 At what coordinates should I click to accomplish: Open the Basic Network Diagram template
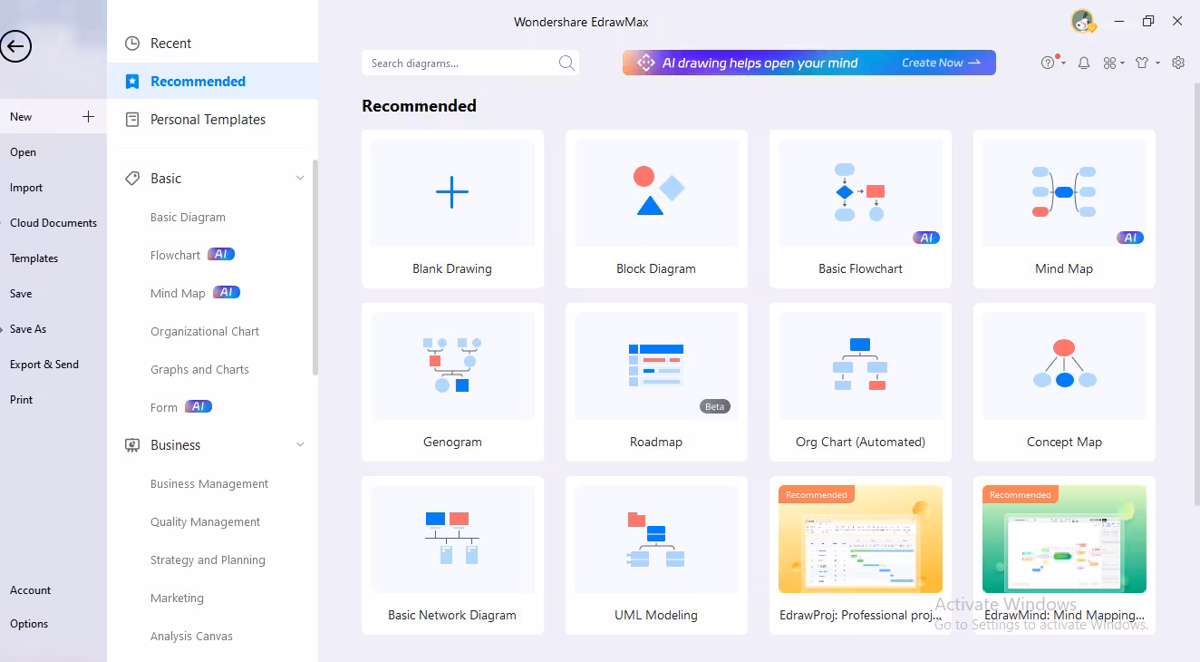click(x=452, y=555)
